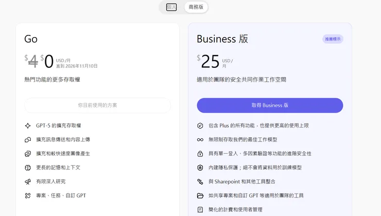Image resolution: width=381 pixels, height=216 pixels.
Task: Click the 取得 Business 版 button
Action: [270, 105]
